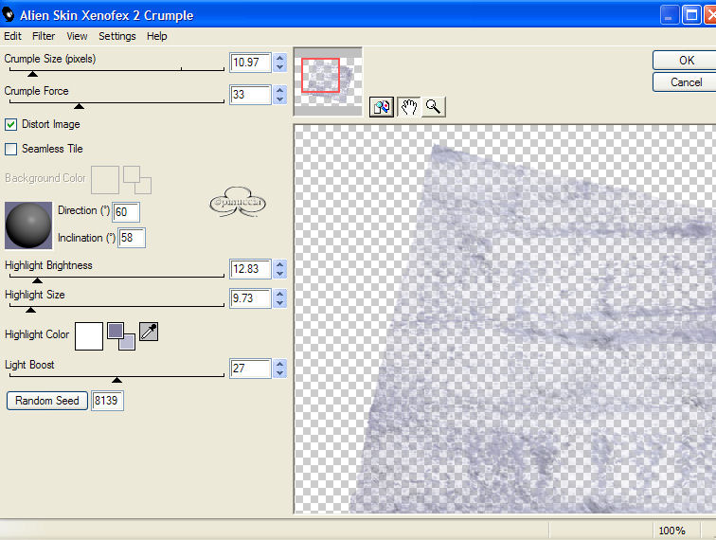Click the crumpled image preview area
The image size is (716, 540).
tap(505, 319)
